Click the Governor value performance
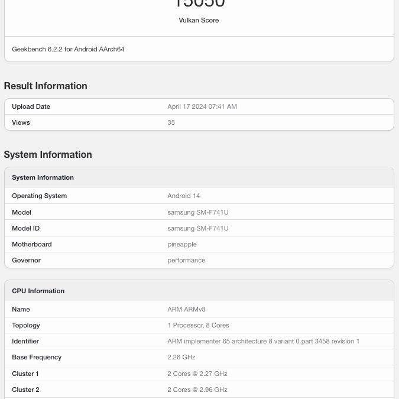Image resolution: width=399 pixels, height=399 pixels. point(186,260)
